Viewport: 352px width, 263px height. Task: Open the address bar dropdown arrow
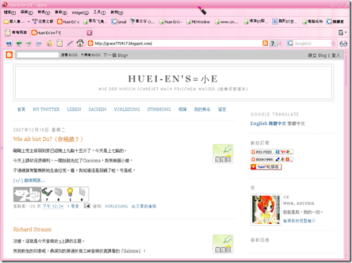(280, 43)
